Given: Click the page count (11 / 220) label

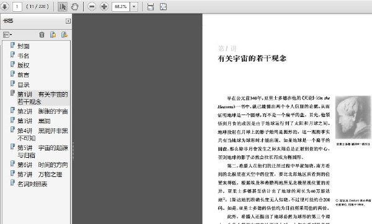Looking at the screenshot, I should click(37, 6).
